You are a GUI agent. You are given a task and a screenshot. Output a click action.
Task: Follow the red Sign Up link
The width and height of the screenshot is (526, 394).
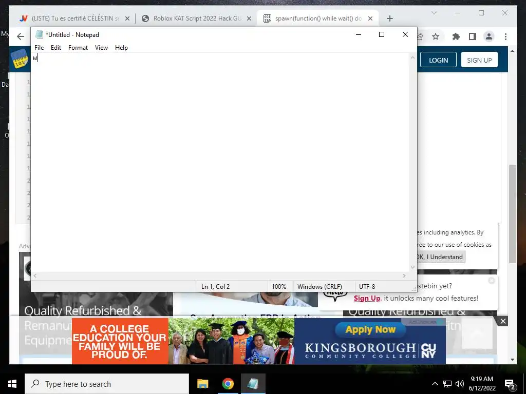(x=367, y=298)
